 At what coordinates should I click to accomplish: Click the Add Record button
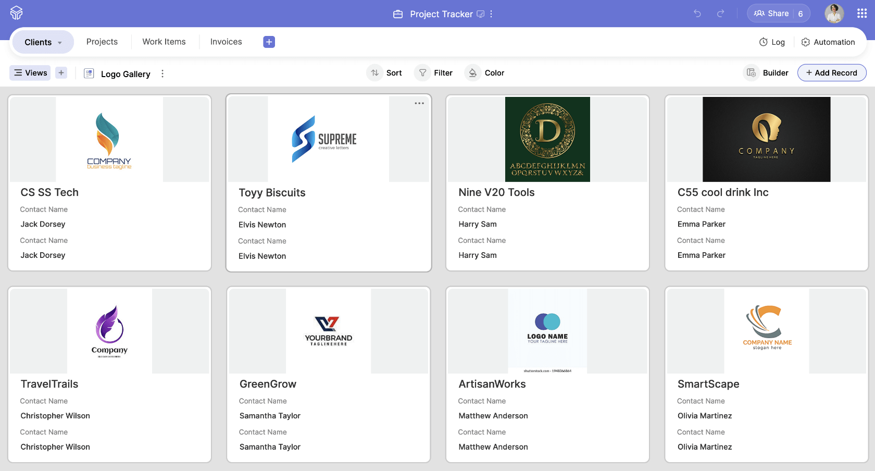click(x=832, y=72)
